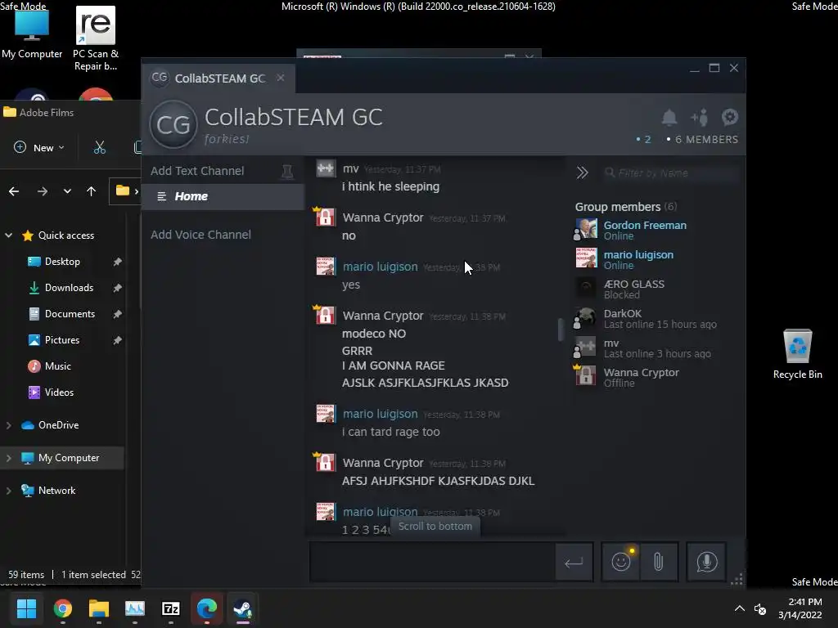The height and width of the screenshot is (628, 838).
Task: Select mv in group members list
Action: (657, 348)
